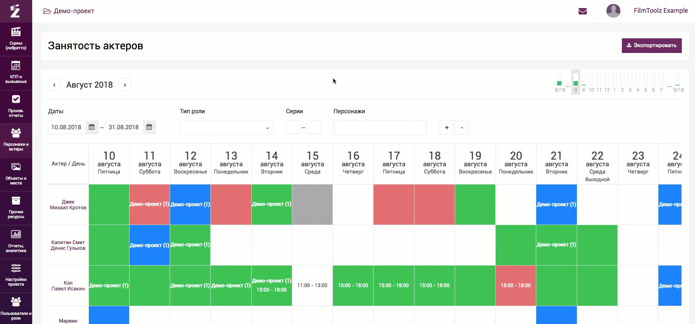Open calendar picker for end date
The width and height of the screenshot is (695, 324).
[149, 127]
